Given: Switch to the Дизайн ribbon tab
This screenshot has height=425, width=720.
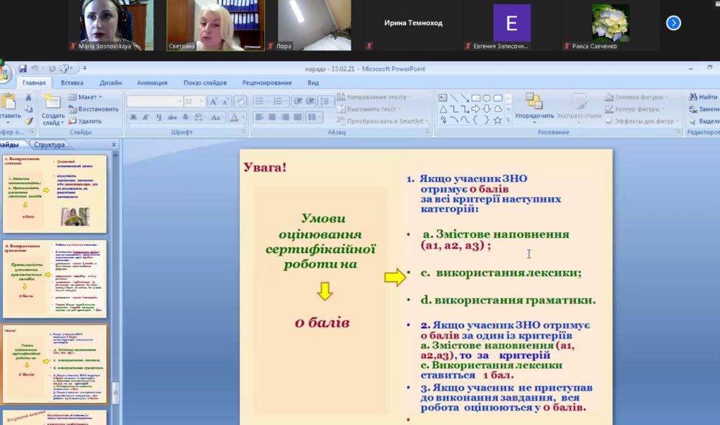Looking at the screenshot, I should (110, 83).
